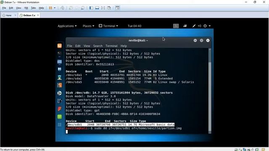Image resolution: width=269 pixels, height=151 pixels.
Task: Open the terminal window File menu
Action: pos(70,46)
